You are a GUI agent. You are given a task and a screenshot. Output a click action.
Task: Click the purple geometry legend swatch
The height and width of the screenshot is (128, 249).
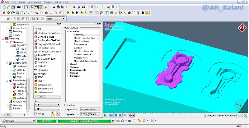106,27
